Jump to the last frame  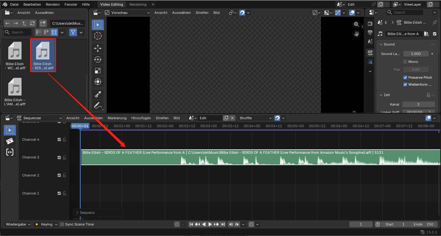[223, 224]
